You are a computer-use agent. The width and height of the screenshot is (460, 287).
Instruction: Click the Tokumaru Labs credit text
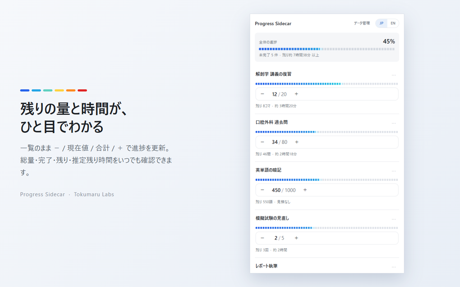click(94, 194)
